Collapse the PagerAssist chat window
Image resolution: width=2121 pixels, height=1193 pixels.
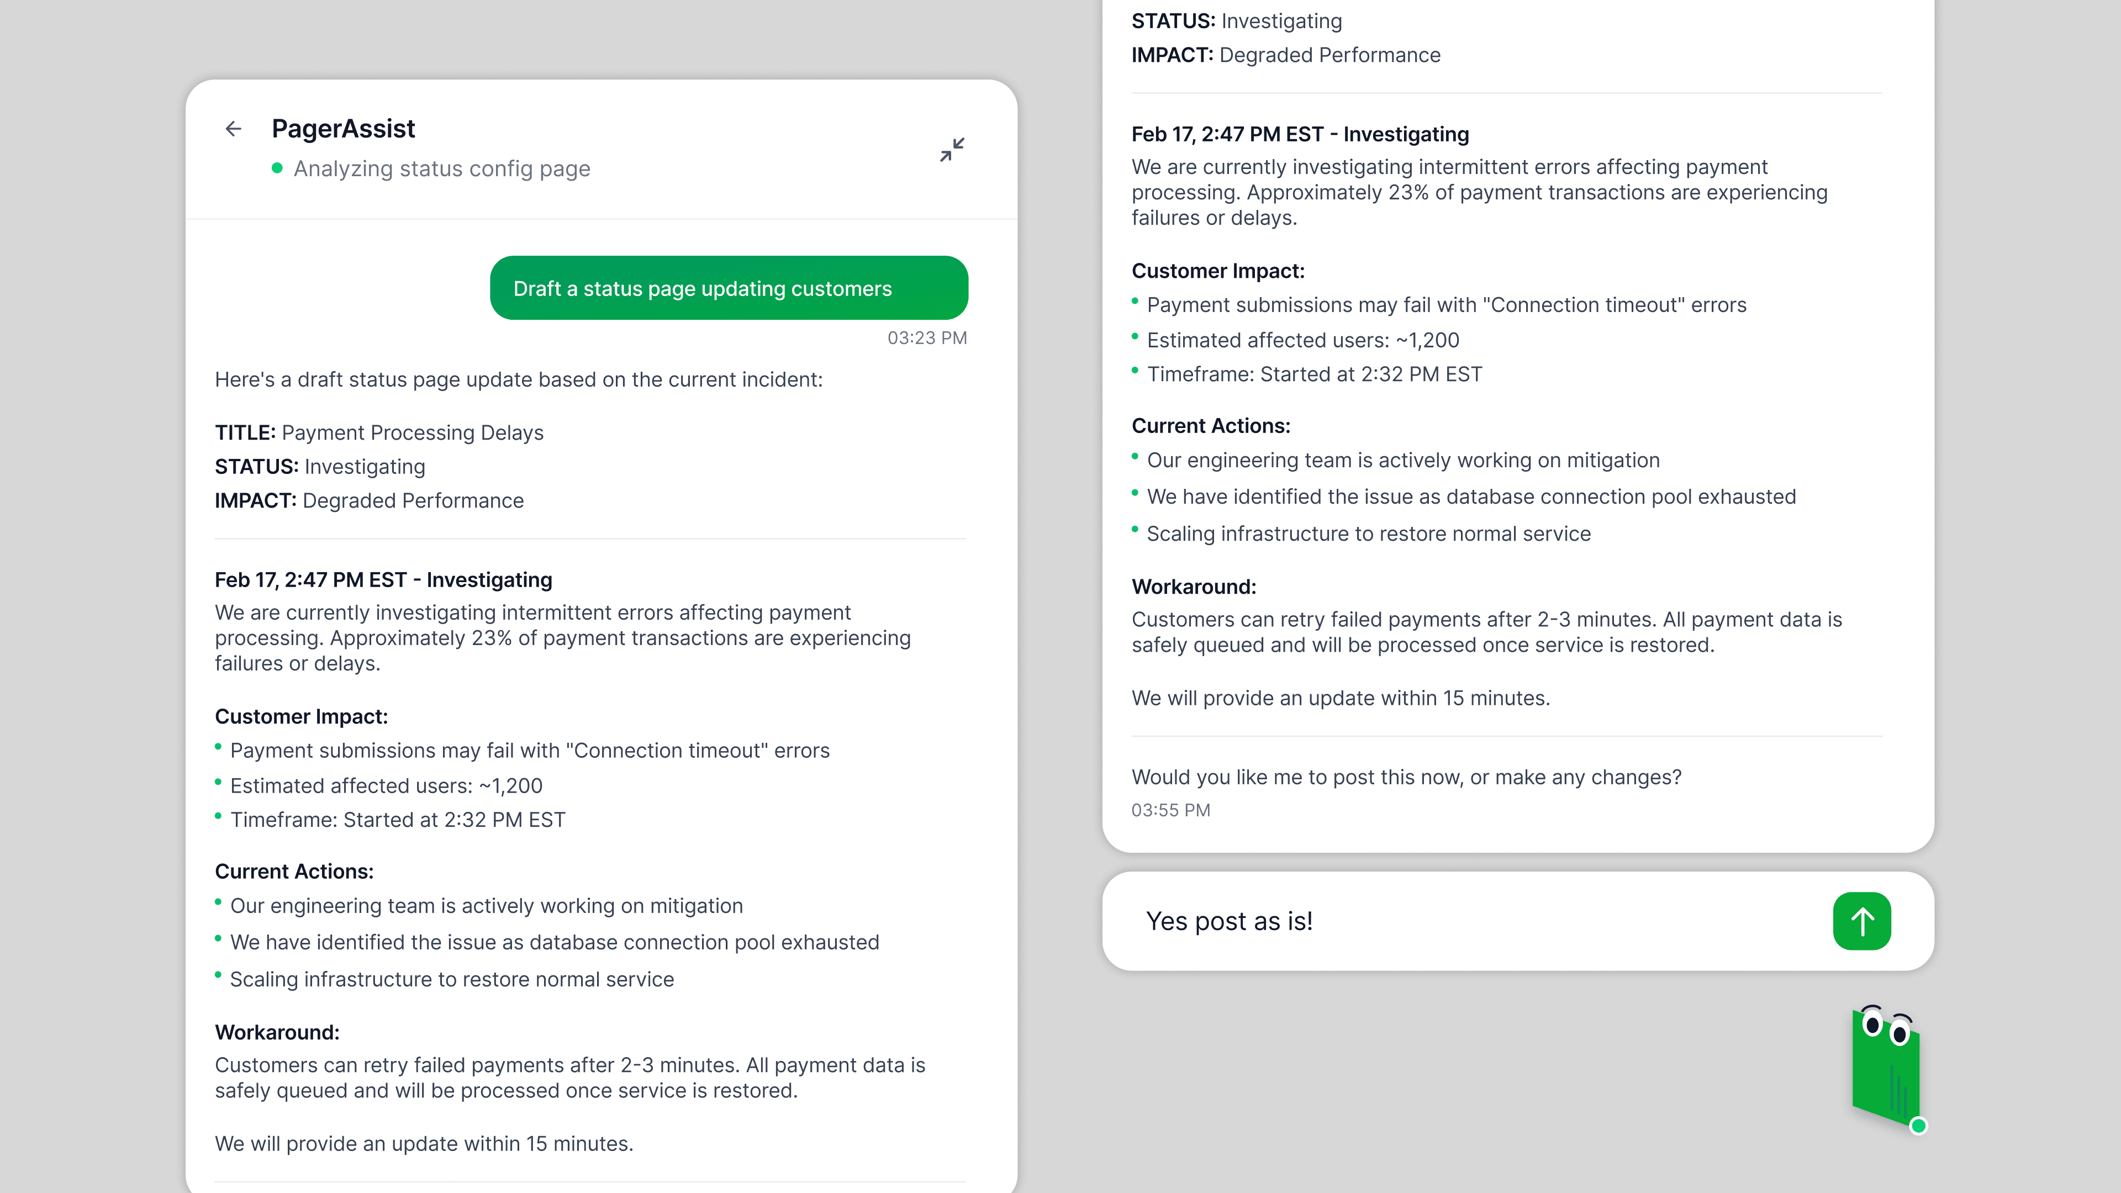click(952, 150)
